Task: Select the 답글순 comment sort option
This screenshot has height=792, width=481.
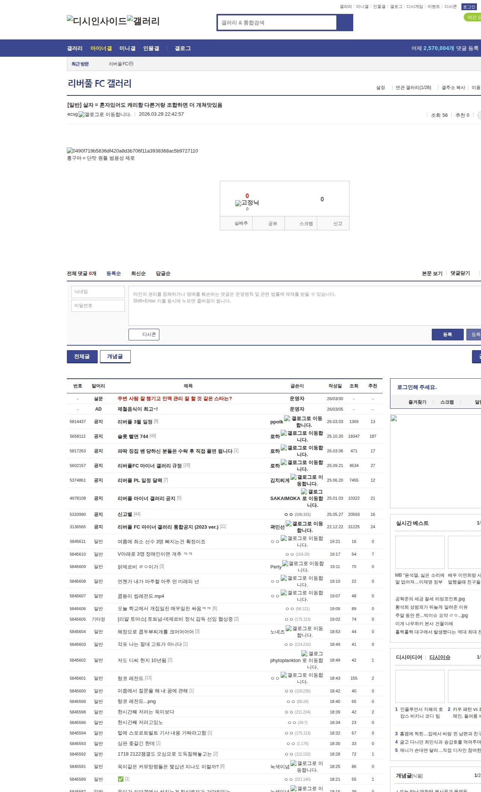Action: point(163,274)
